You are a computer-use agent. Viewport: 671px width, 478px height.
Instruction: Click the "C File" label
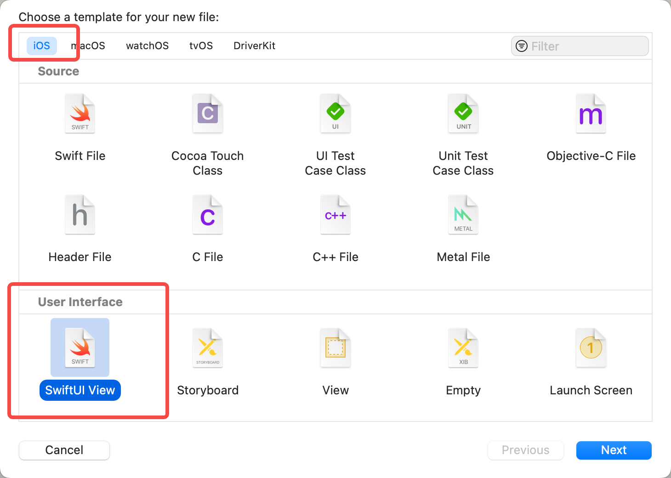click(x=208, y=257)
